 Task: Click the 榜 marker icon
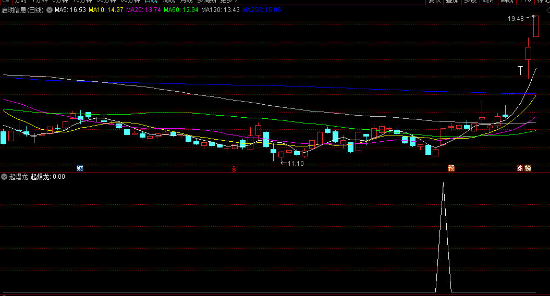click(528, 168)
